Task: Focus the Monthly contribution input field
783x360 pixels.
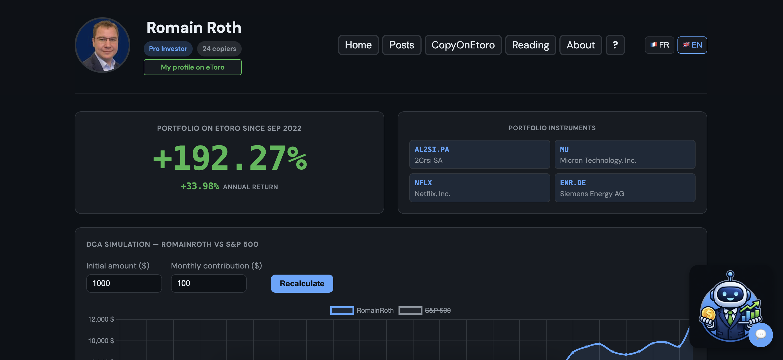Action: click(209, 283)
